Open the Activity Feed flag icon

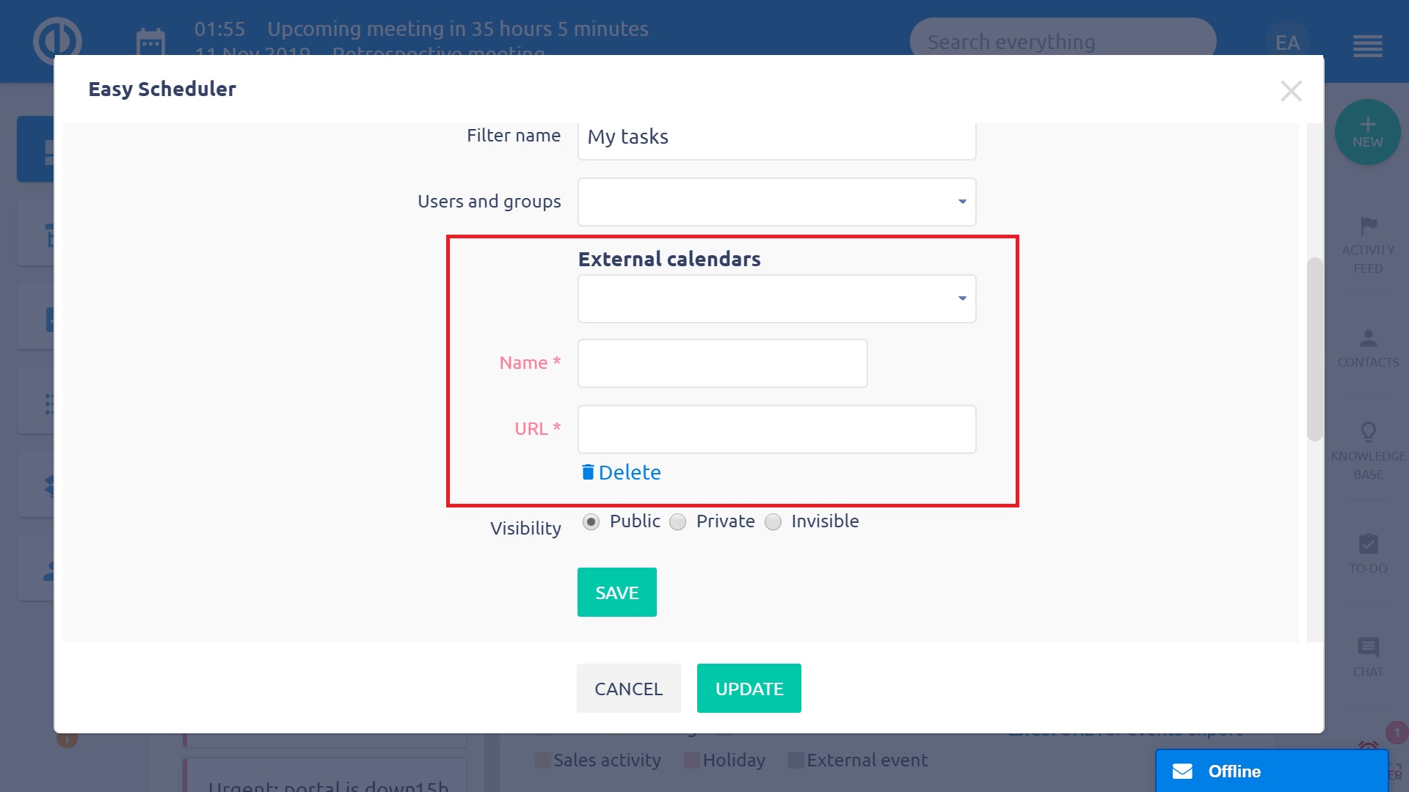coord(1368,227)
